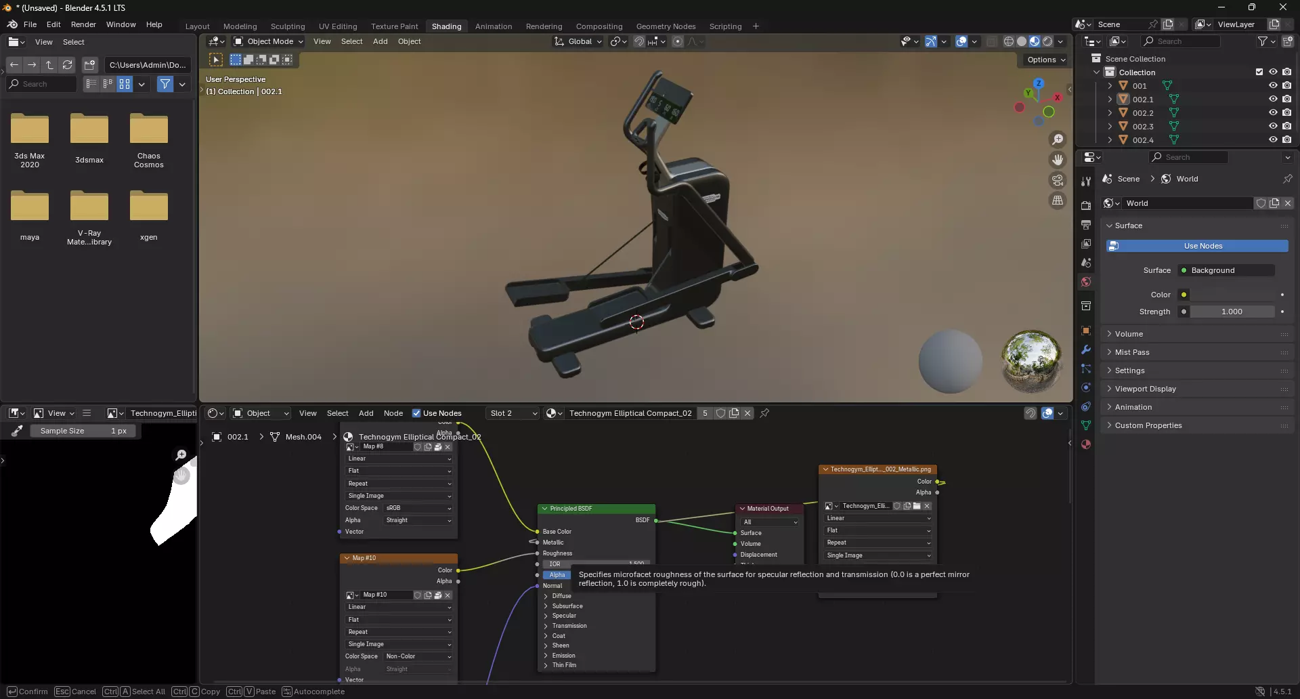This screenshot has width=1300, height=699.
Task: Toggle the camera view gizmo
Action: point(1057,180)
